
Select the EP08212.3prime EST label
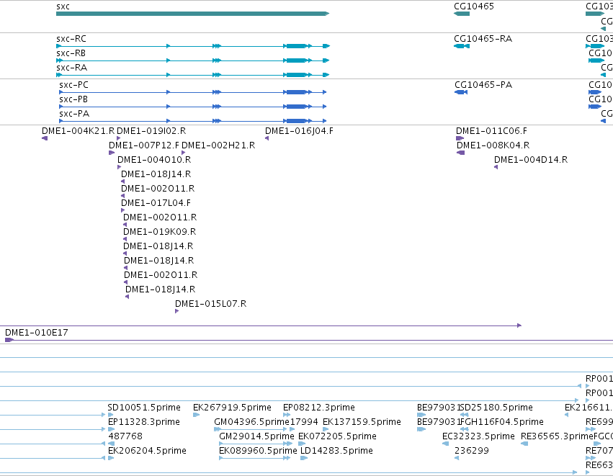click(319, 408)
